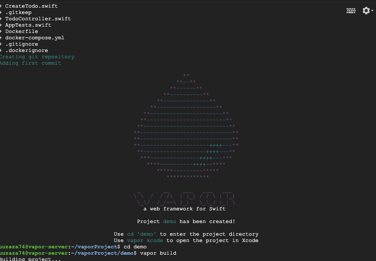Click the 'vapor xcode' hint line

[x=186, y=241]
